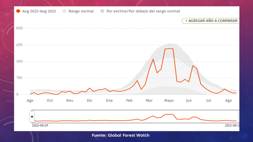Click the first 'Ago' x-axis label beside 'Oct'
The height and width of the screenshot is (142, 253).
point(30,100)
